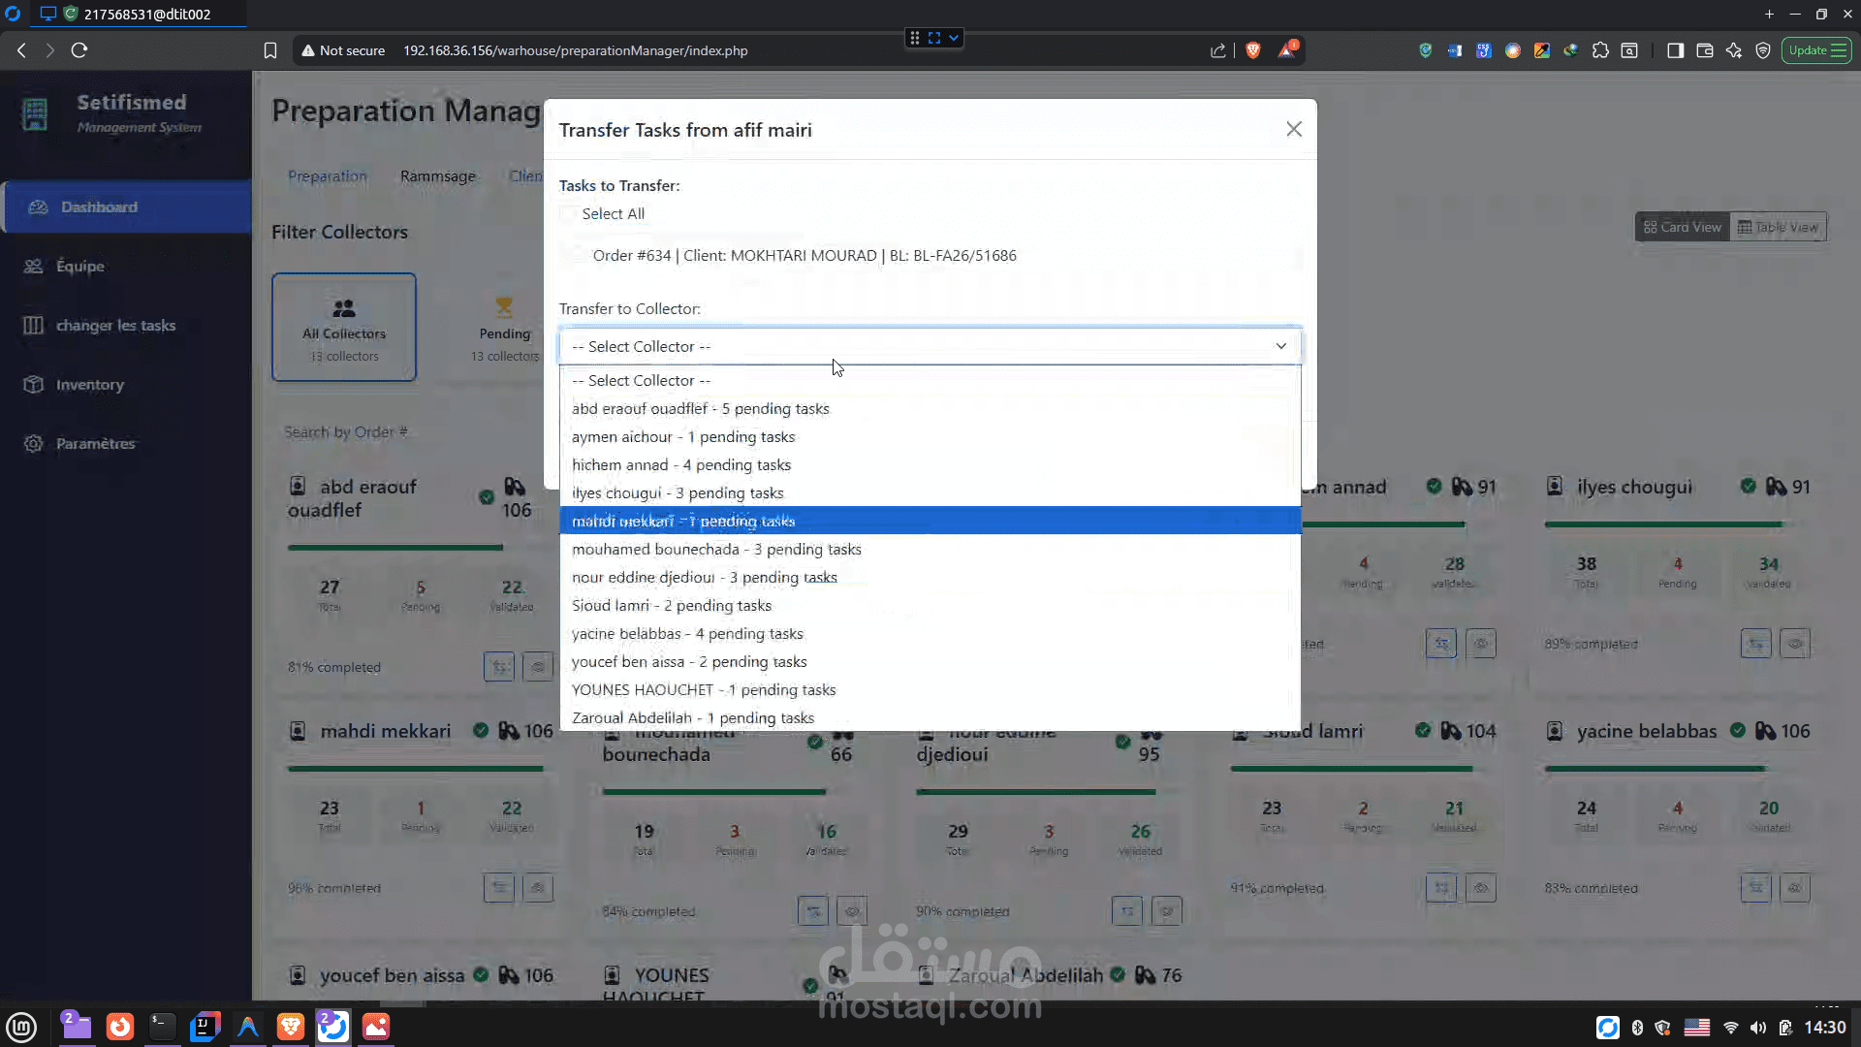Check the Select All checkbox
Image resolution: width=1861 pixels, height=1047 pixels.
click(x=568, y=214)
